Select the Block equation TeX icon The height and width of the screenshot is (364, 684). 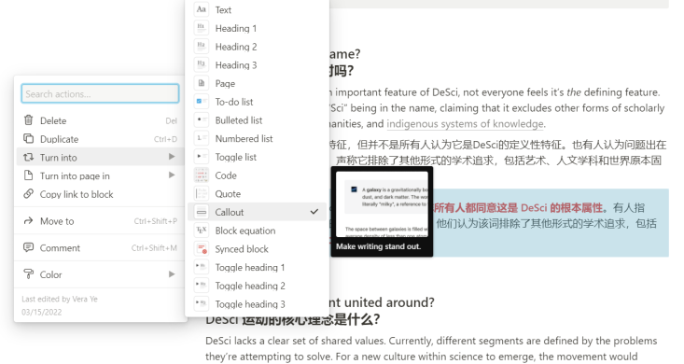(x=202, y=231)
